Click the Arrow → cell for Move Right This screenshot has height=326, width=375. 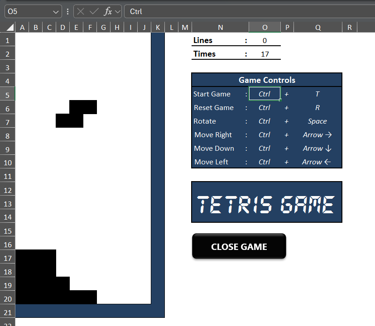(317, 134)
